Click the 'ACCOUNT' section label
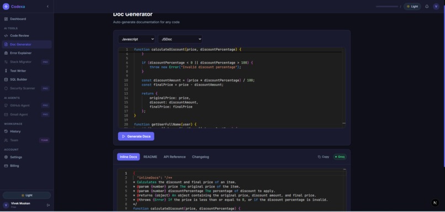 (x=12, y=150)
